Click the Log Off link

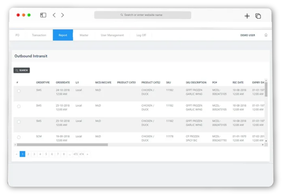point(141,35)
